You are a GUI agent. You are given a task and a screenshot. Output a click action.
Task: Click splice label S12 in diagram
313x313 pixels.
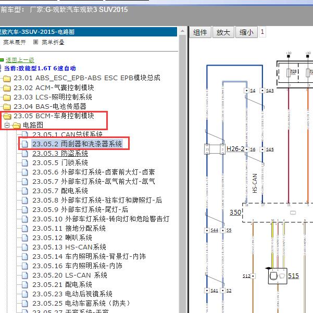pyautogui.click(x=246, y=276)
